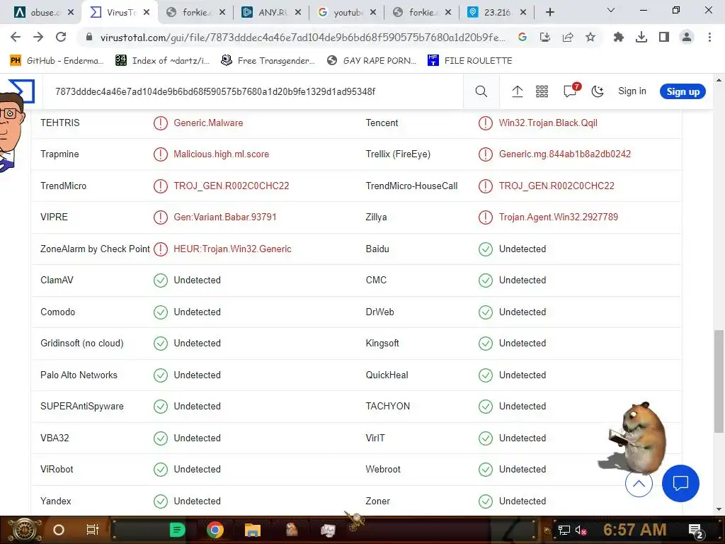Click Zillya Trojan.Agent.Win32.2927789 result

tap(558, 217)
